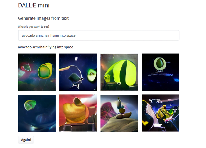
Task: Click the word 'avocado' inside the prompt field
Action: [x=28, y=35]
